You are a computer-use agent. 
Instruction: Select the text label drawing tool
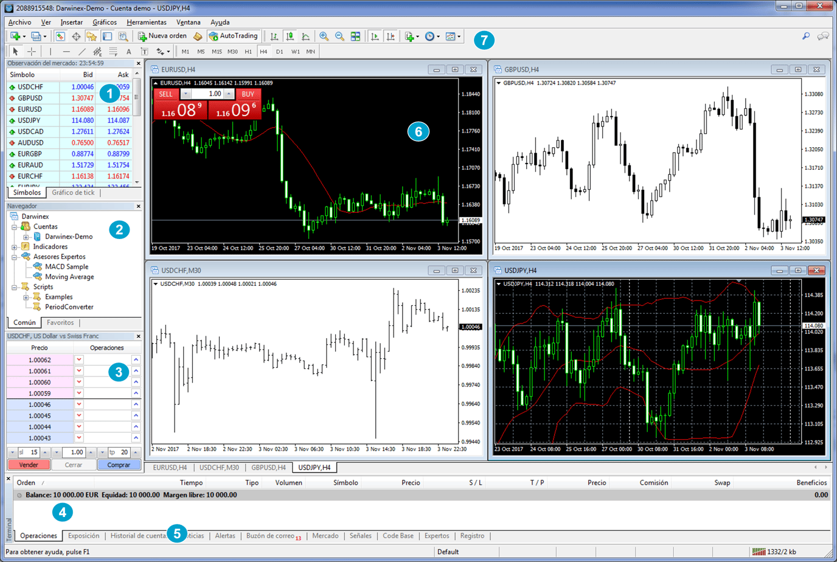pyautogui.click(x=144, y=52)
